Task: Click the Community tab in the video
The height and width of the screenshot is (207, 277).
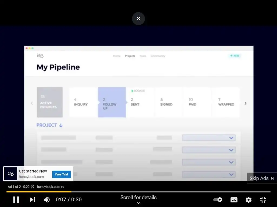Action: coord(158,56)
